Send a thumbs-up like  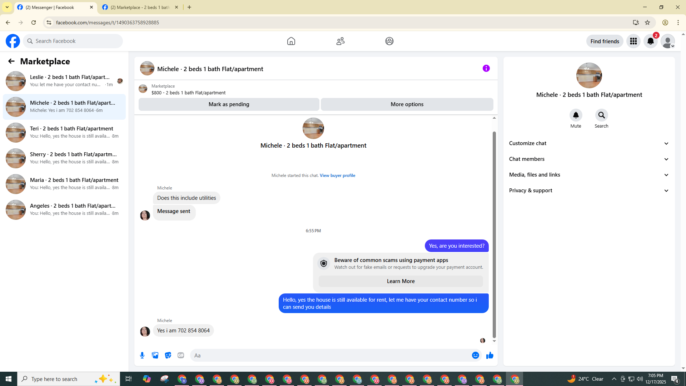[x=489, y=355]
